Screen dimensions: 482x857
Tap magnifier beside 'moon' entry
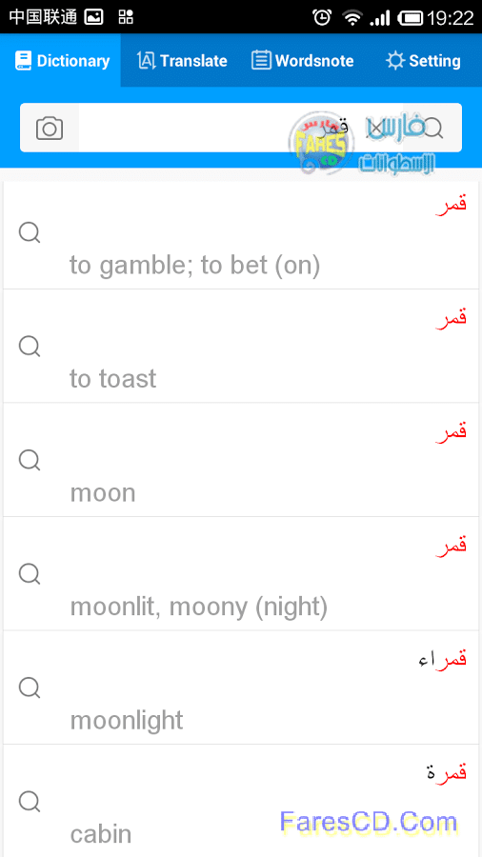(30, 460)
